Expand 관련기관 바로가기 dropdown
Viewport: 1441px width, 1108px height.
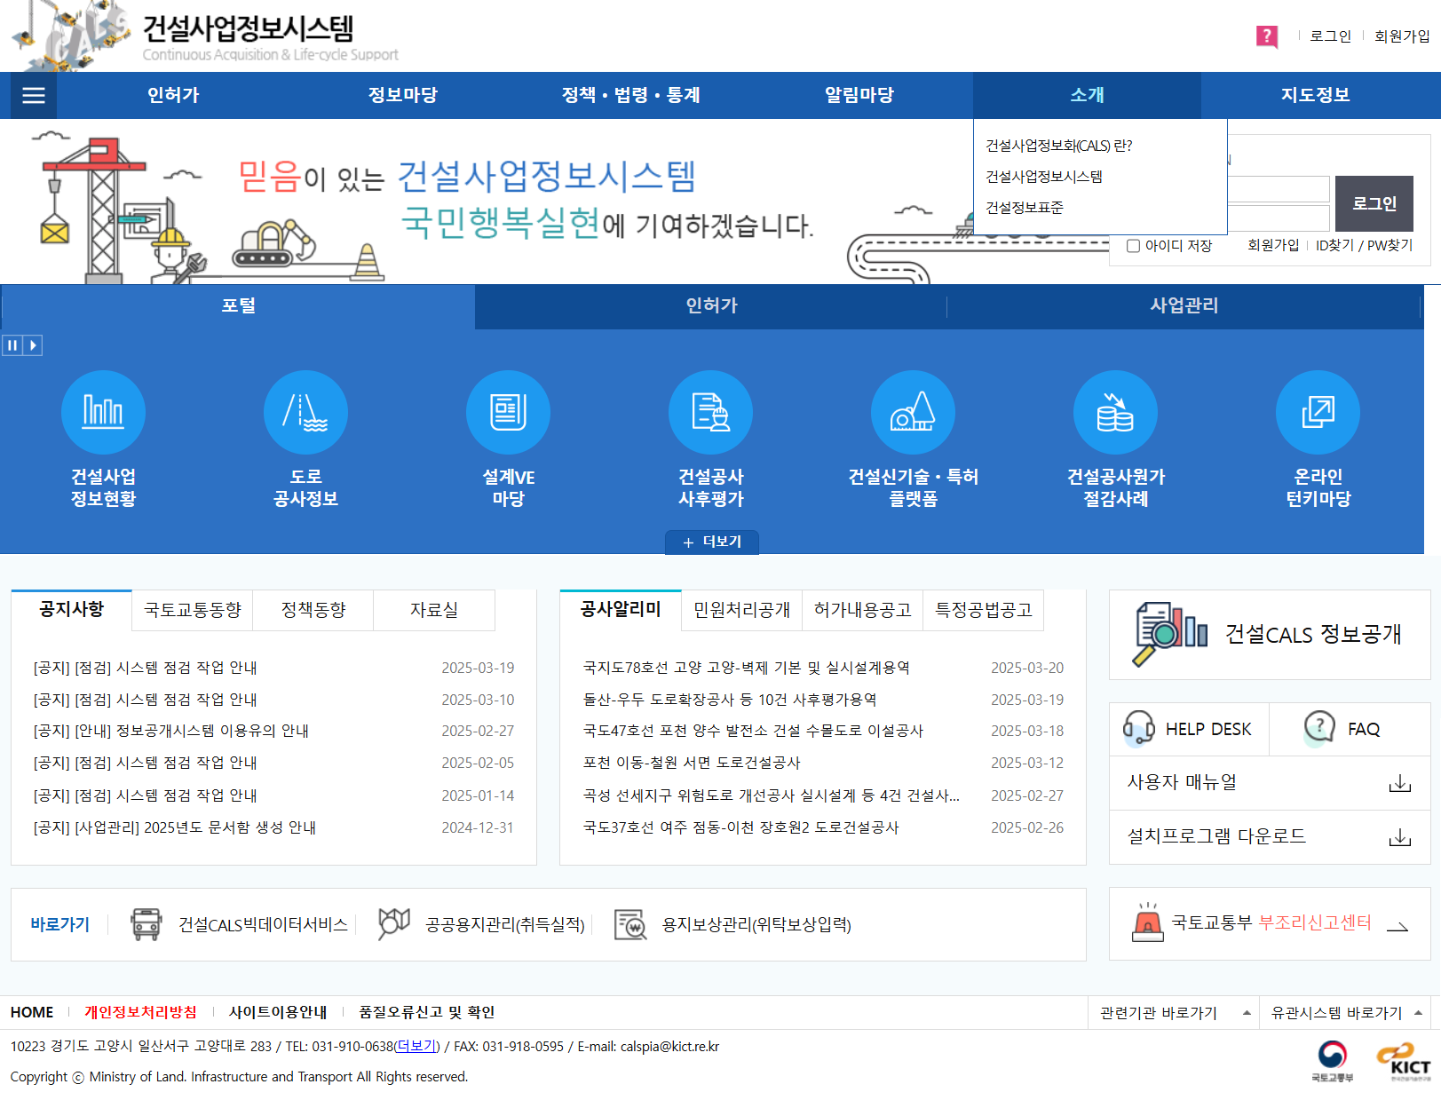[1174, 1013]
